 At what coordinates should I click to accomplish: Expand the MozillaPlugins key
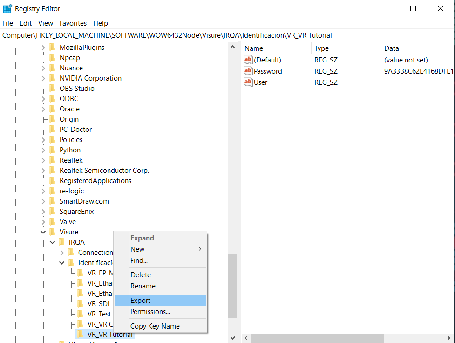(43, 48)
